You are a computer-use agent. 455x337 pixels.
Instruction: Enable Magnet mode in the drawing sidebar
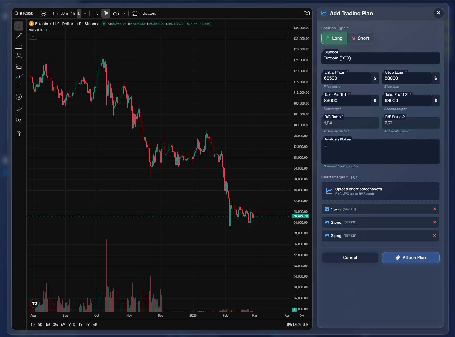[19, 133]
